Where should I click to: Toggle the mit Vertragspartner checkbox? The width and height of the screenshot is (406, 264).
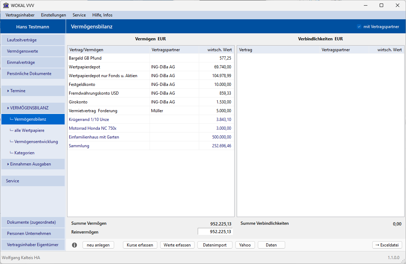359,27
